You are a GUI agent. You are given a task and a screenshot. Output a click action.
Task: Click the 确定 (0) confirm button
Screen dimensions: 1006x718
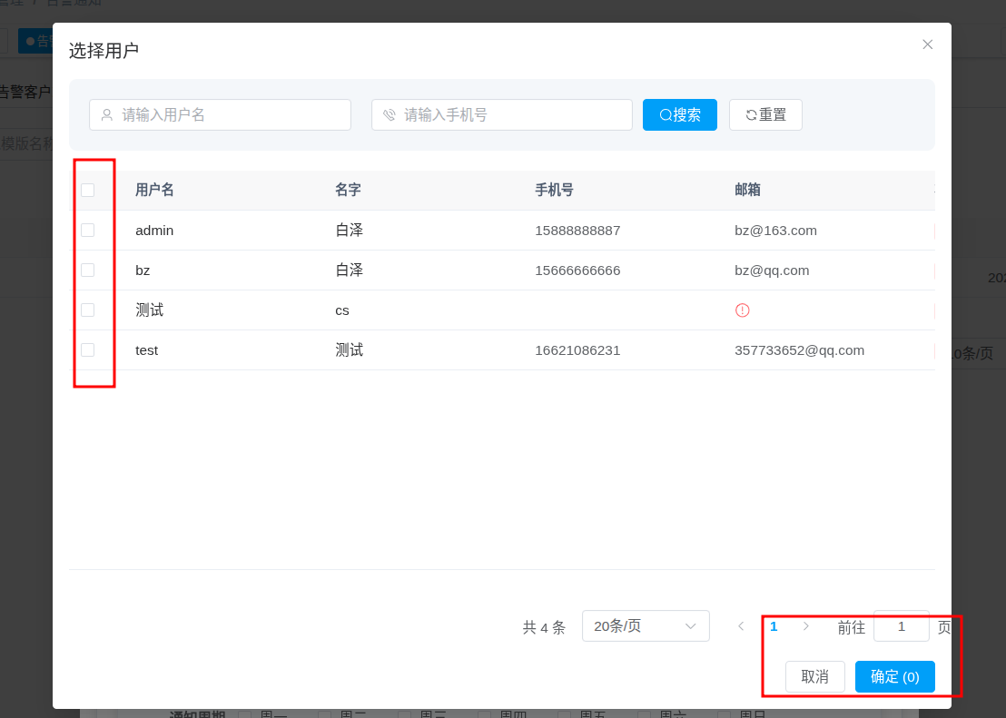(894, 676)
